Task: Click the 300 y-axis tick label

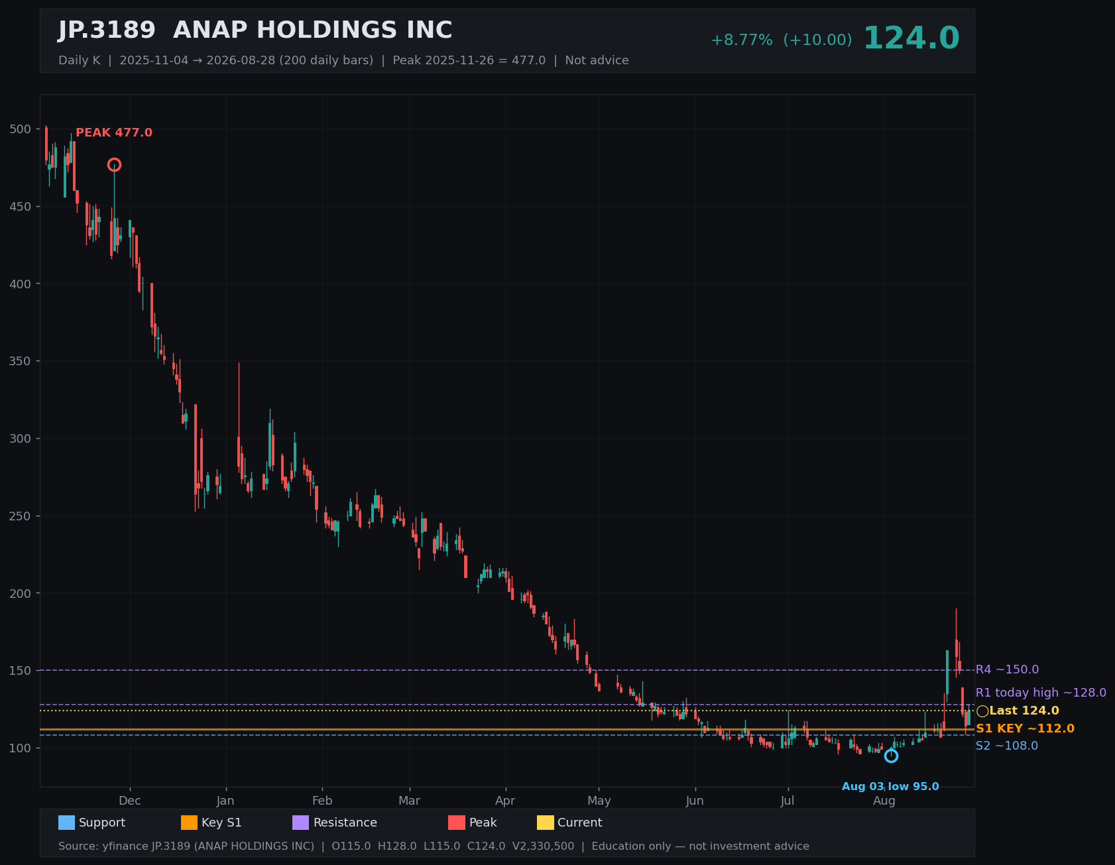Action: click(x=21, y=439)
